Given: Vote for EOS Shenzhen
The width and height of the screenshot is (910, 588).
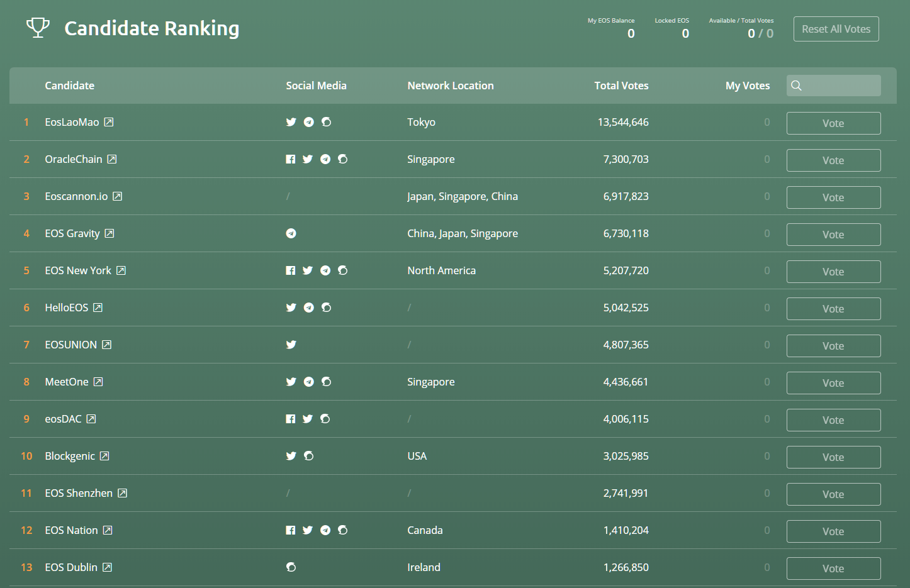Looking at the screenshot, I should [833, 494].
